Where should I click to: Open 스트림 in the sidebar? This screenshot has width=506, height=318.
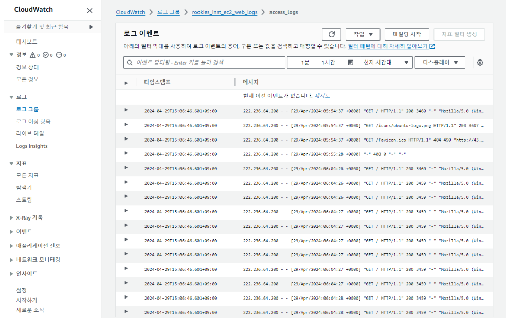coord(24,200)
